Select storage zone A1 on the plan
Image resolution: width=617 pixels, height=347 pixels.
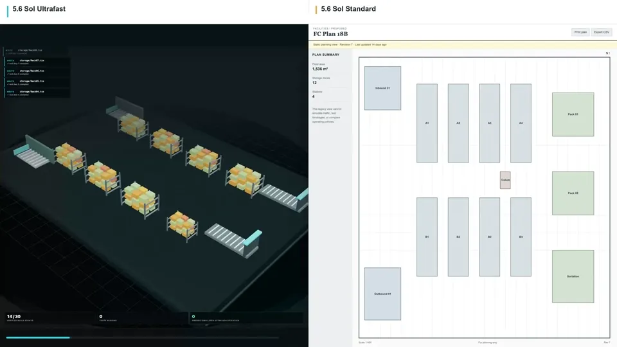(427, 123)
